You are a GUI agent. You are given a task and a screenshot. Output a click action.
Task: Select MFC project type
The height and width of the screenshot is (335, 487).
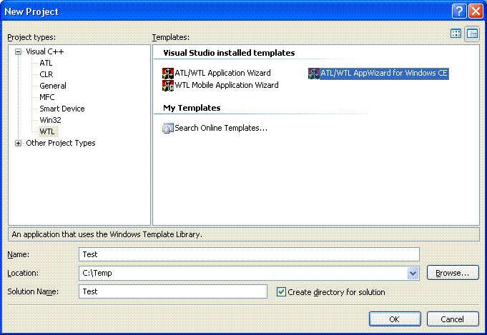click(x=47, y=97)
